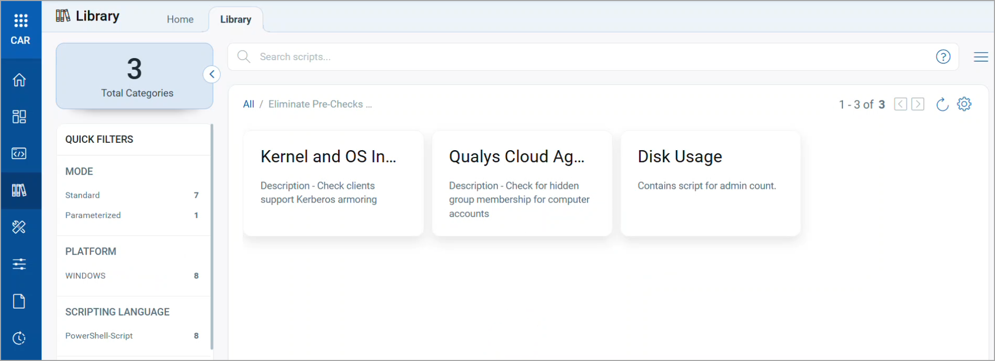The width and height of the screenshot is (995, 361).
Task: Switch to the Home tab
Action: (180, 19)
